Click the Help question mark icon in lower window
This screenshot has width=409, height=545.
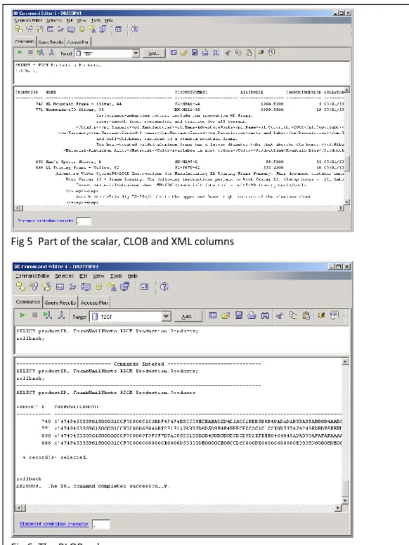(x=164, y=287)
